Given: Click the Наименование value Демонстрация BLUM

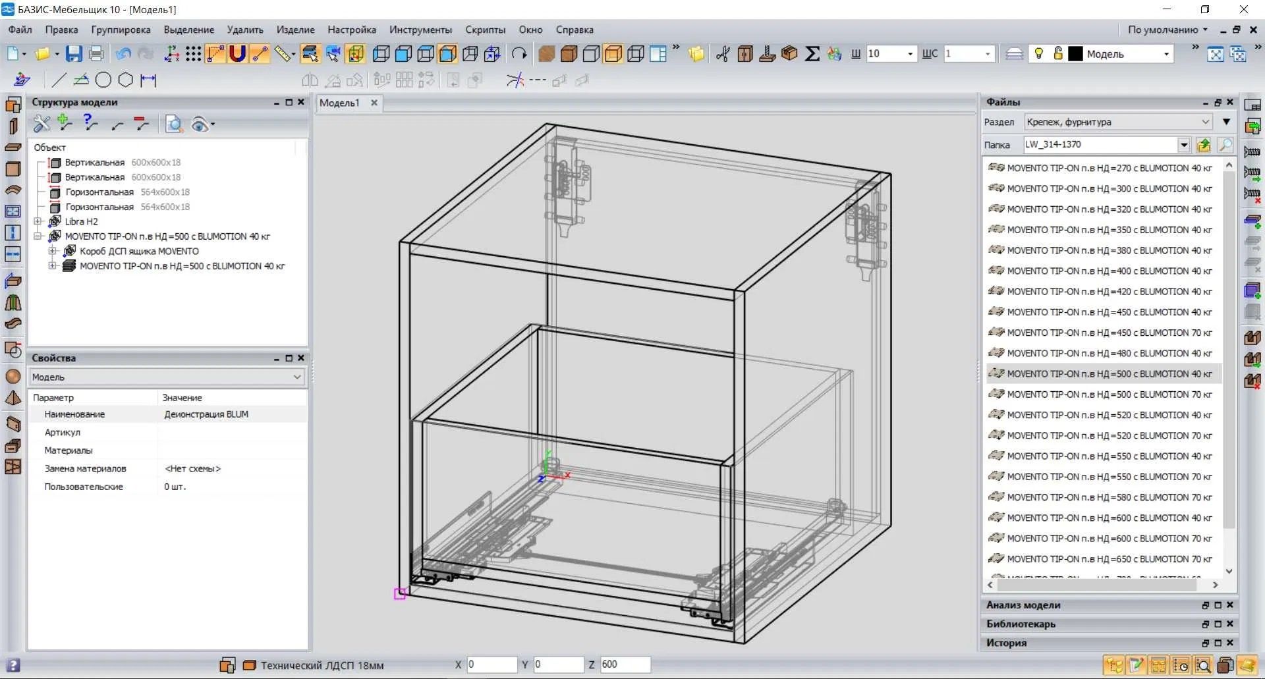Looking at the screenshot, I should coord(206,414).
